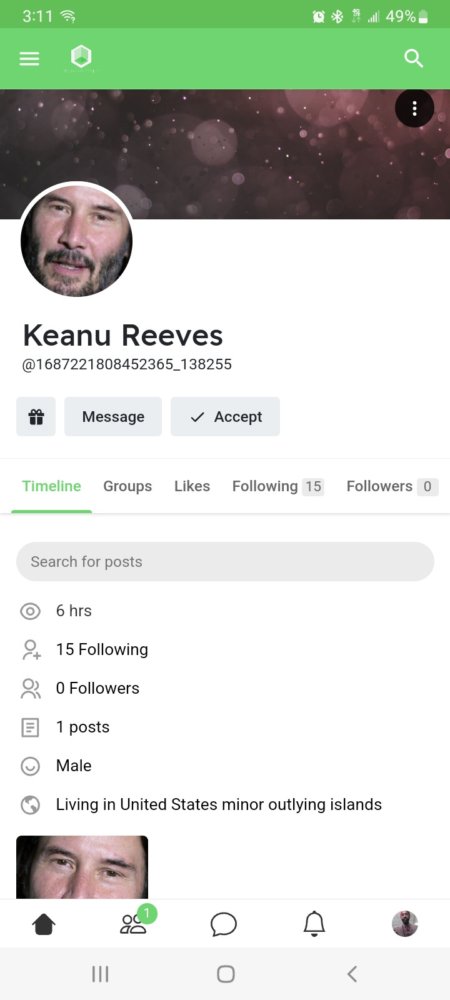Open the hamburger navigation menu

[29, 59]
